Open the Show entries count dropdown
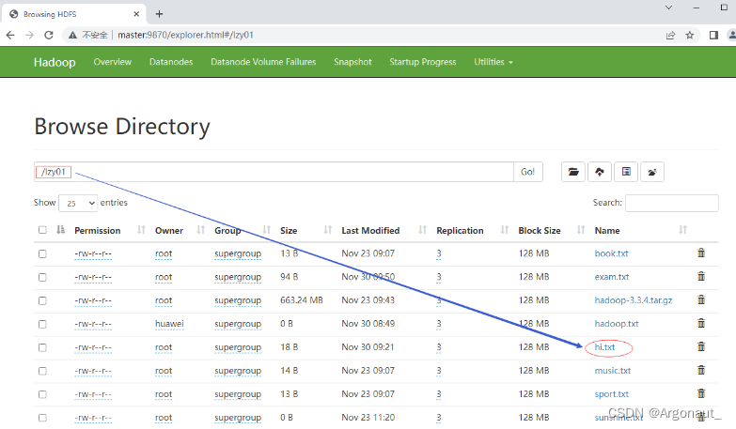The width and height of the screenshot is (736, 429). (x=78, y=203)
